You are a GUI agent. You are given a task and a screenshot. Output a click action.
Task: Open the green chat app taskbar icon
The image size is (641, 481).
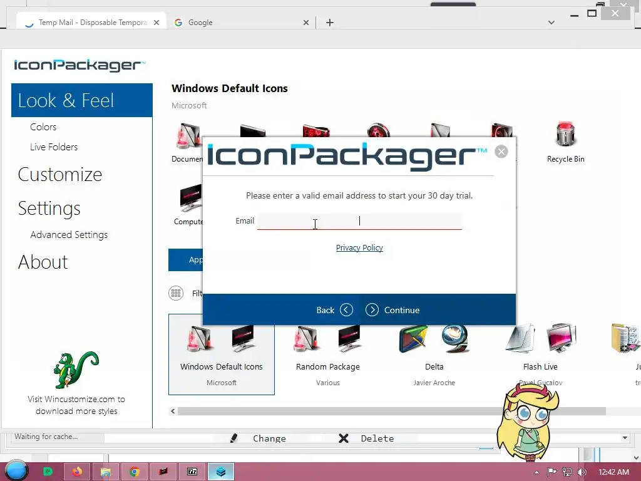(48, 472)
